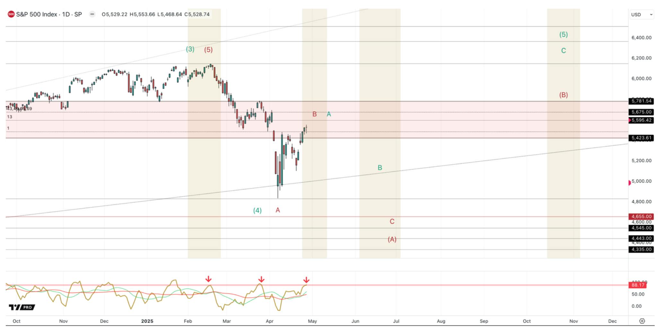Image resolution: width=660 pixels, height=330 pixels.
Task: Click the red (A) wave label
Action: pyautogui.click(x=392, y=239)
